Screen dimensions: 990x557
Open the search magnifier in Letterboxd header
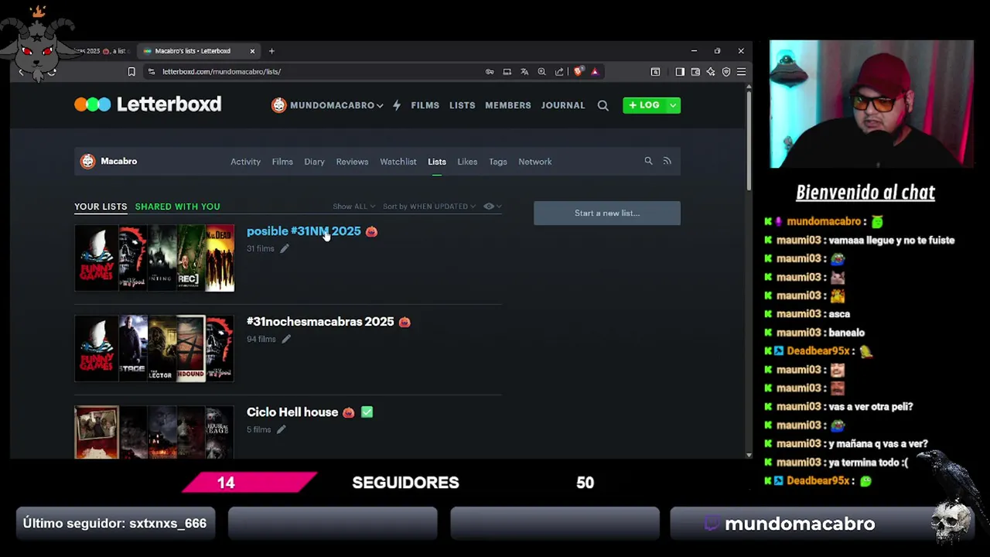coord(603,105)
